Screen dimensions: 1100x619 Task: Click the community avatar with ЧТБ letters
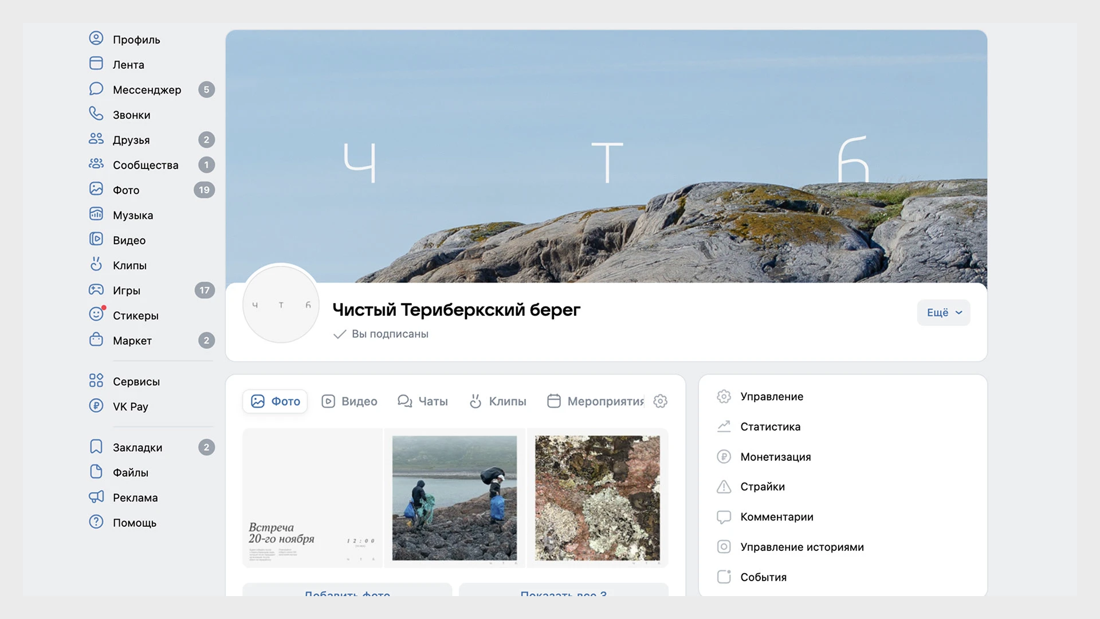click(281, 305)
